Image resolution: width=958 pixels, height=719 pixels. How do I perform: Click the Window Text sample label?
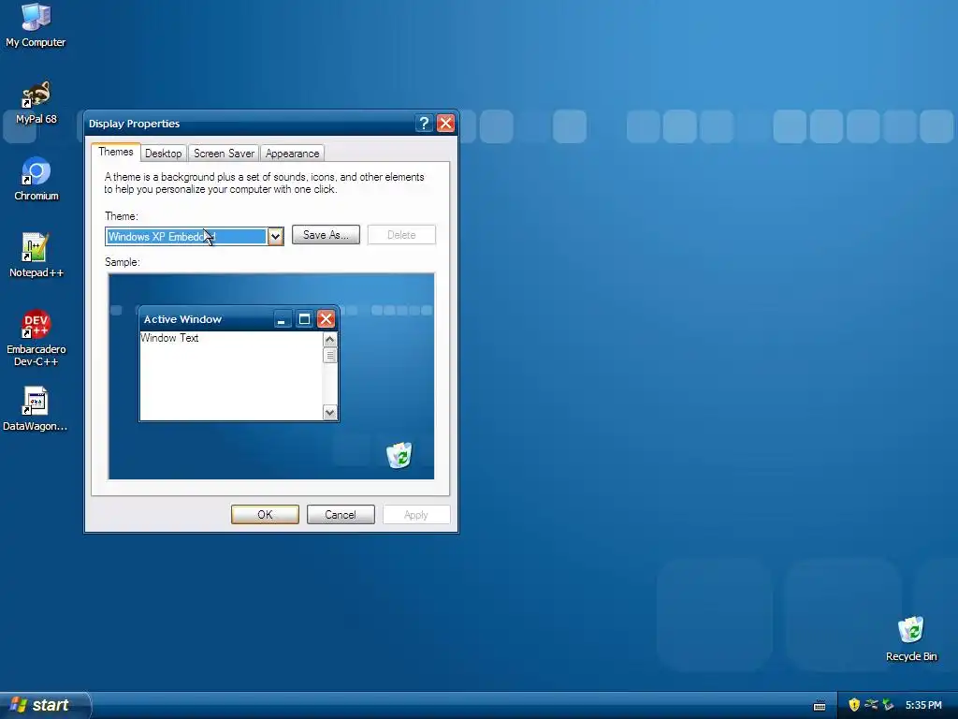(169, 337)
